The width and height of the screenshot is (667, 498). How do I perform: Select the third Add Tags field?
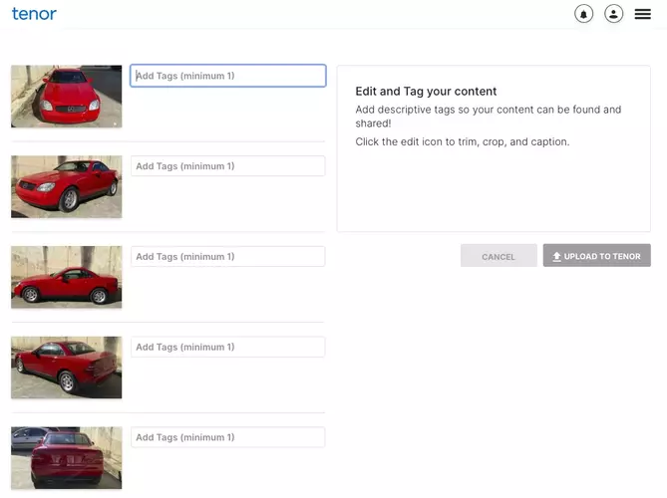click(227, 257)
